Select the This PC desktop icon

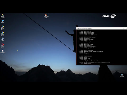coord(3,21)
